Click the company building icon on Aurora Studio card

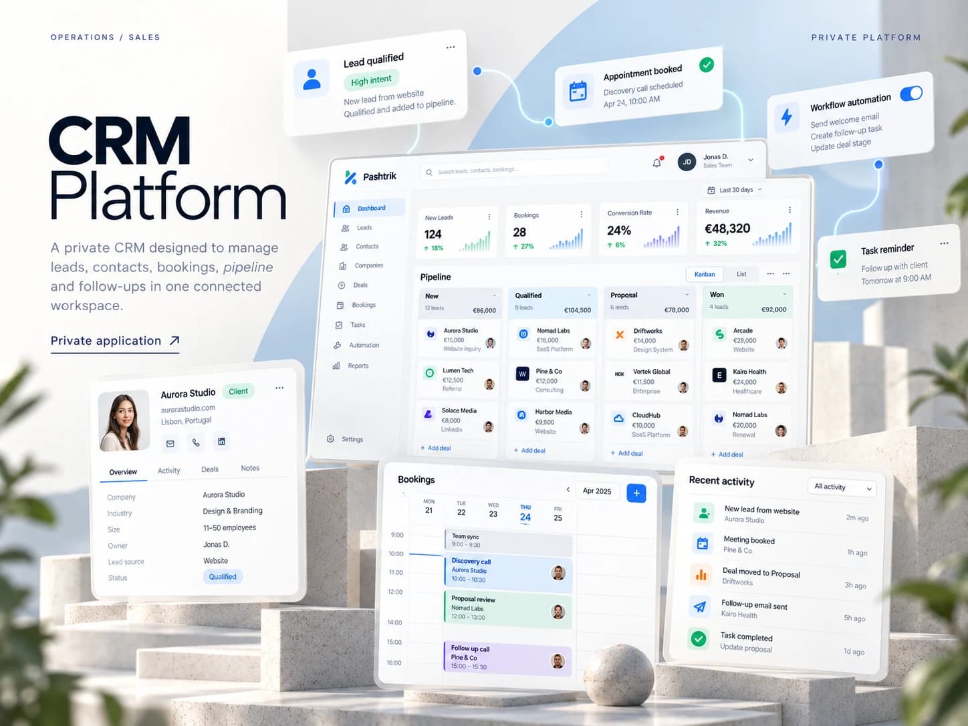point(221,441)
